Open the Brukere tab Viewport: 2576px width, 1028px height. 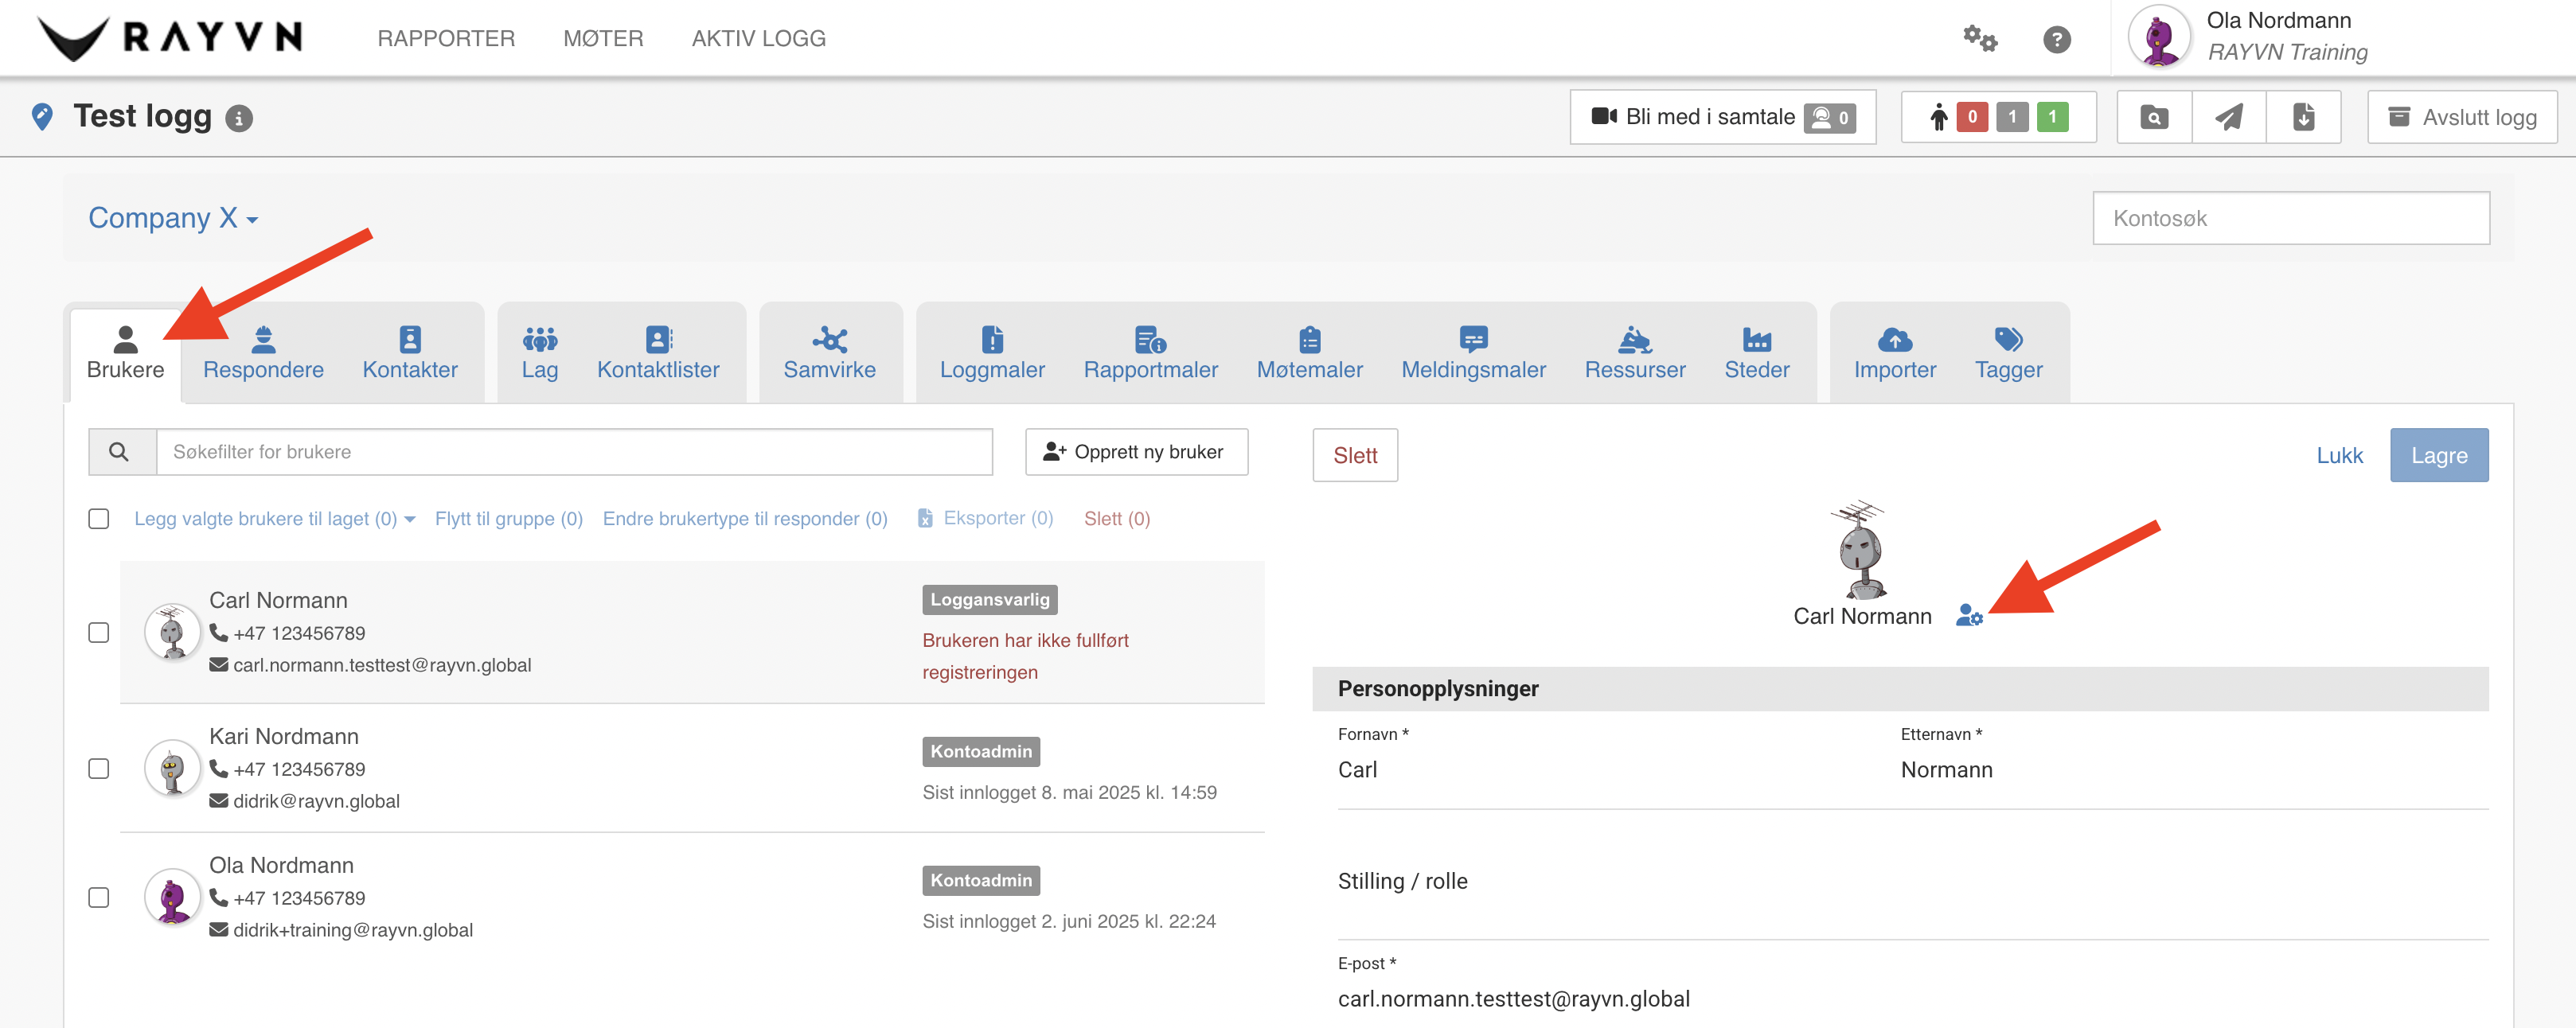125,353
